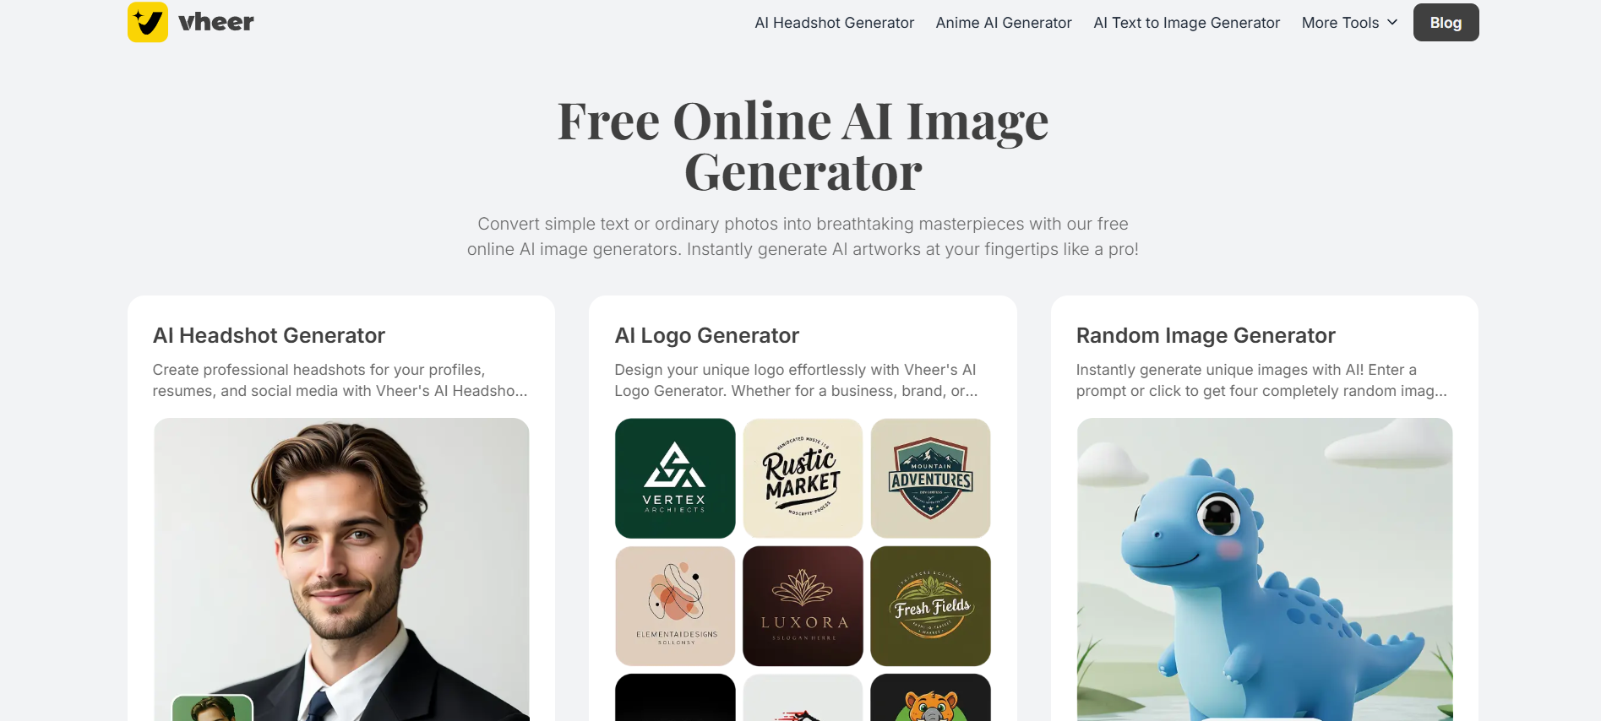This screenshot has height=721, width=1601.
Task: Open the Mountain Adventures badge logo
Action: (930, 479)
